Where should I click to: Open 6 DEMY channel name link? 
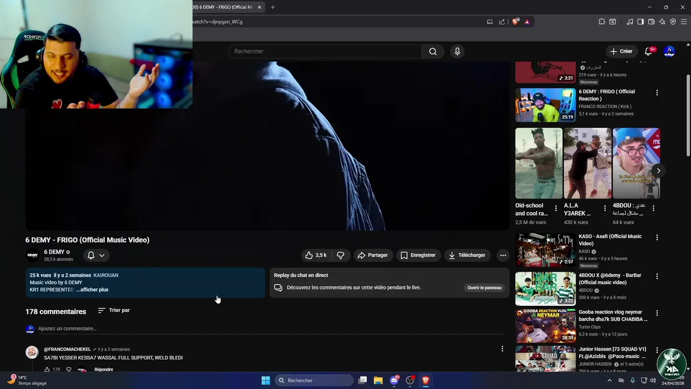(x=54, y=252)
